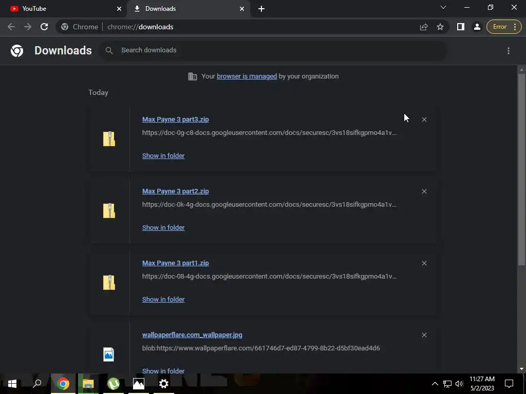This screenshot has width=526, height=394.
Task: Open uTorrent from the taskbar
Action: click(114, 384)
